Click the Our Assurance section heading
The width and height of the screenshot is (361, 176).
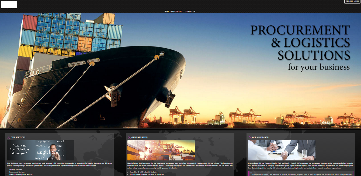tap(260, 137)
